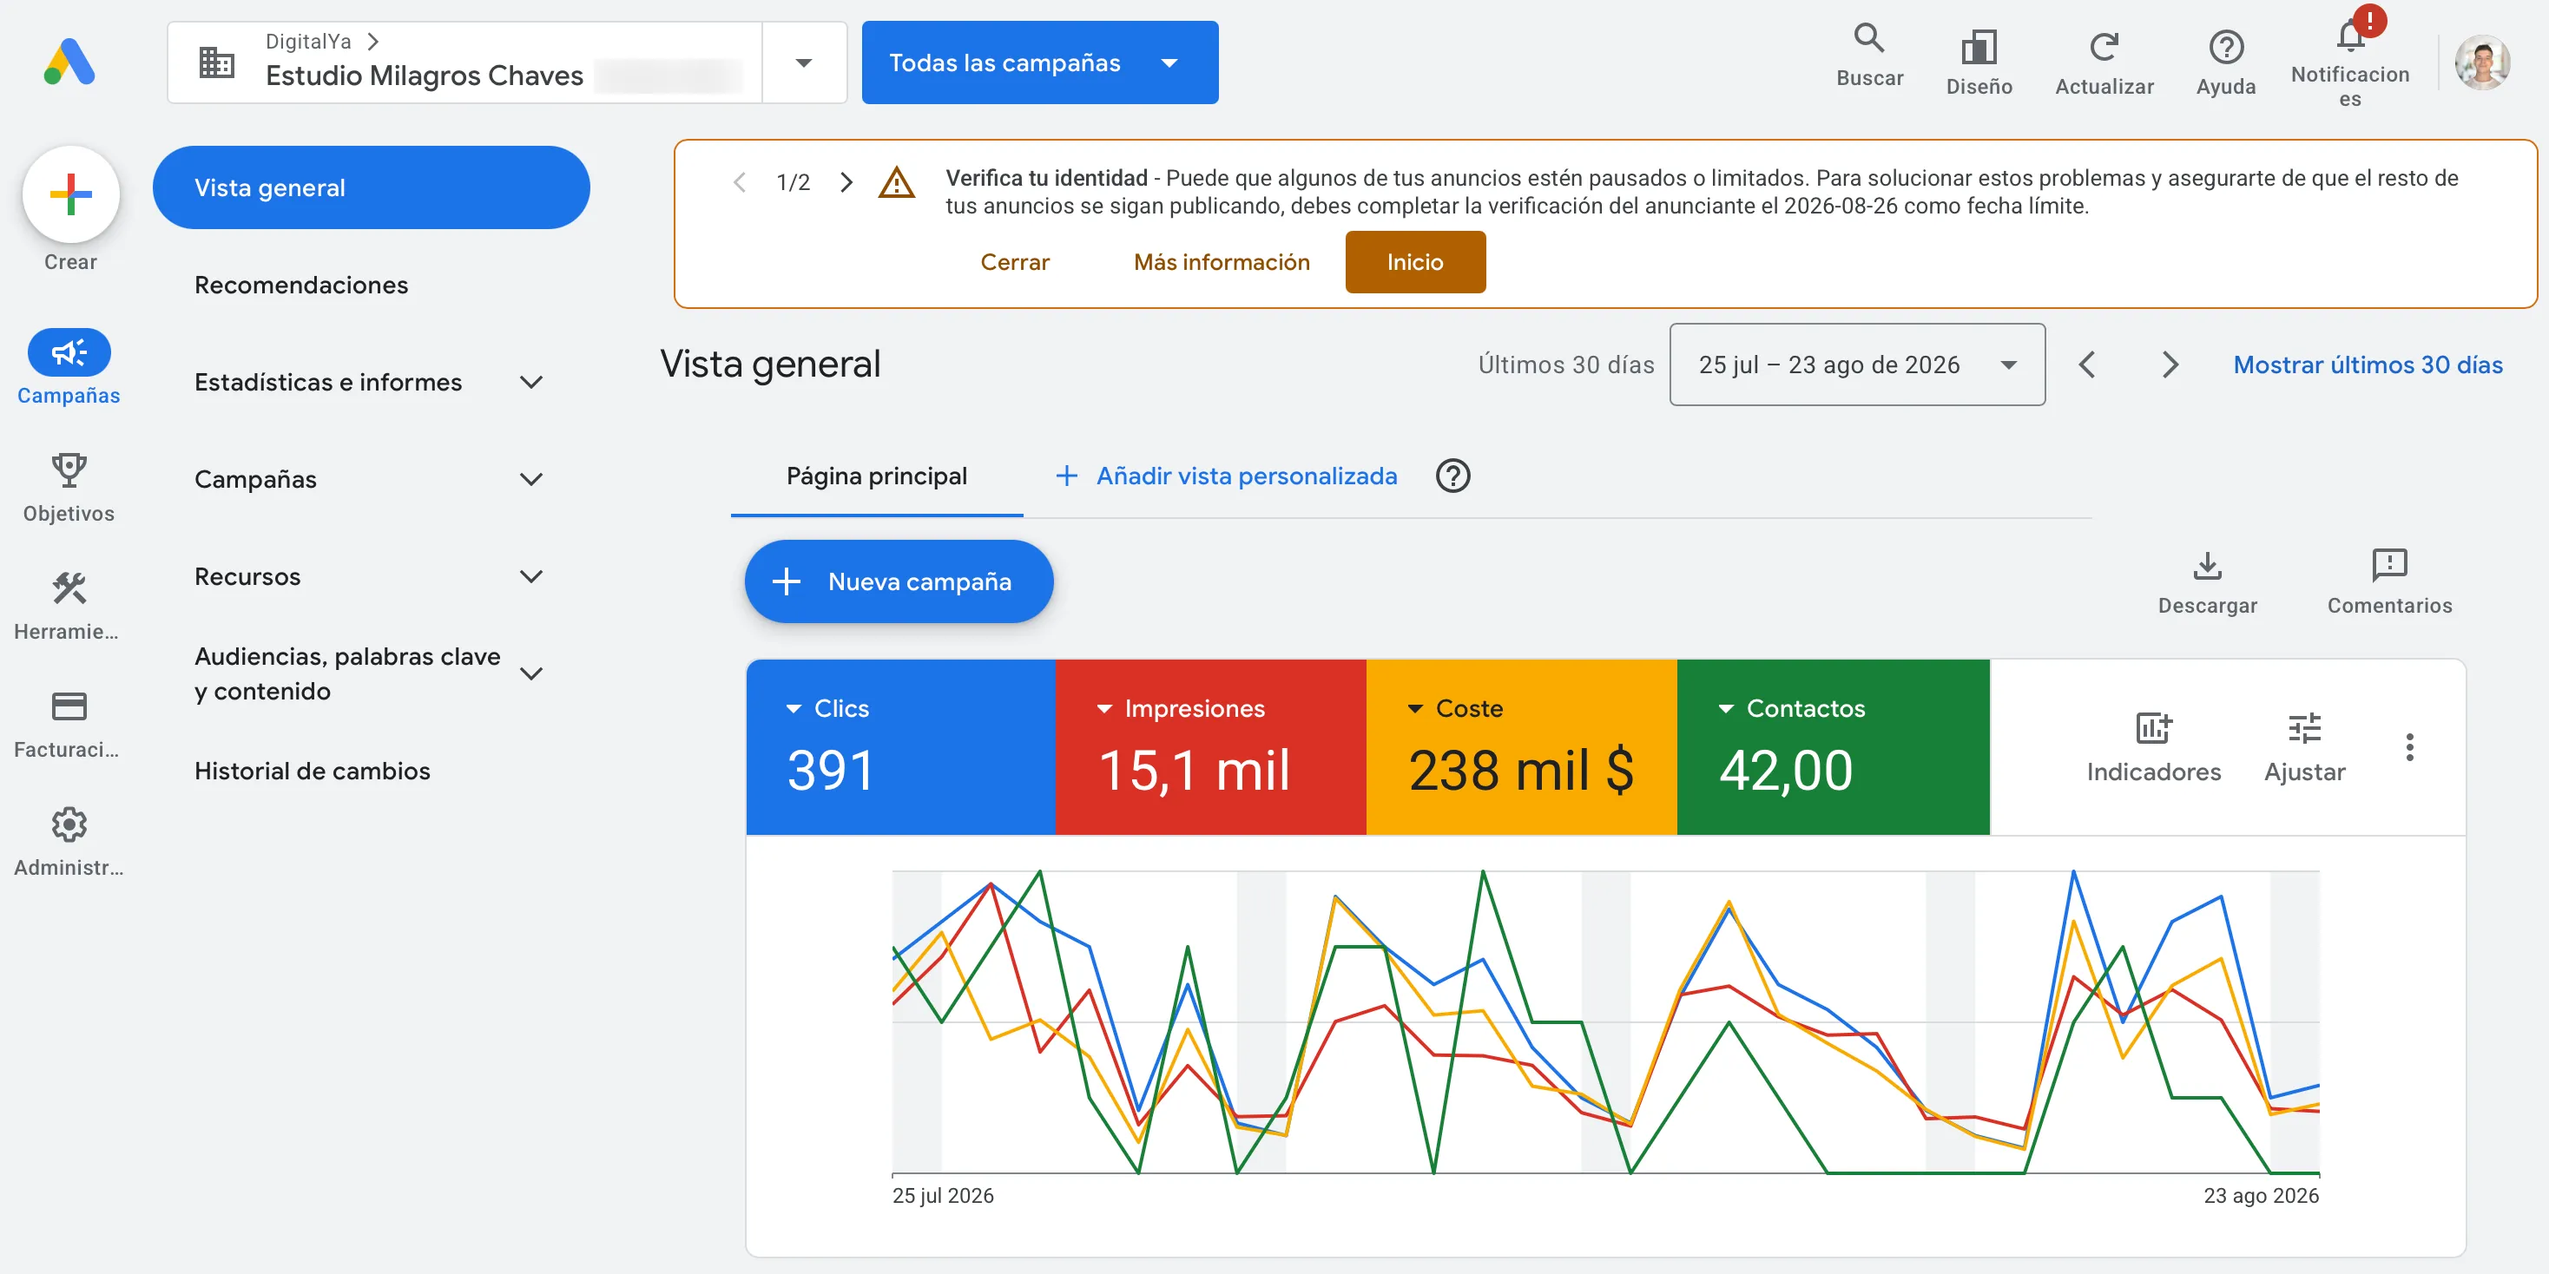The height and width of the screenshot is (1274, 2549).
Task: Click Más información in banner
Action: point(1221,261)
